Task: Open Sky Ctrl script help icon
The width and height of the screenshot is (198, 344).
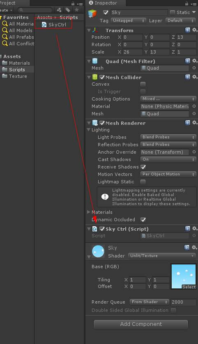Action: tap(187, 229)
